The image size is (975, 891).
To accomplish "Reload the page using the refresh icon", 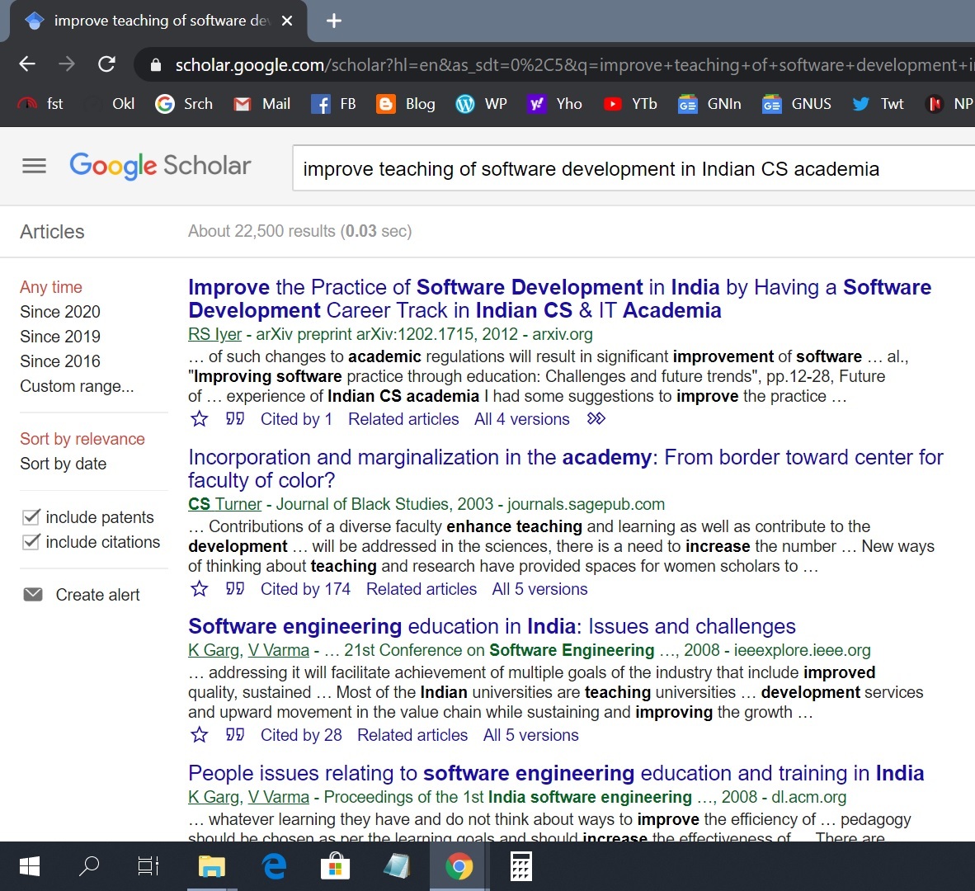I will pos(106,64).
